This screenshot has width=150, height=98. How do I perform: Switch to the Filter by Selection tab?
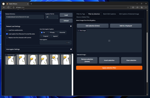pyautogui.click(x=94, y=14)
